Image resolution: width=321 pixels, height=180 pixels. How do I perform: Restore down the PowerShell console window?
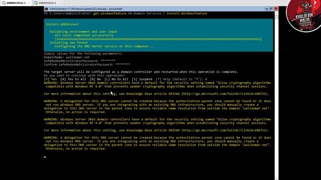tap(271, 9)
